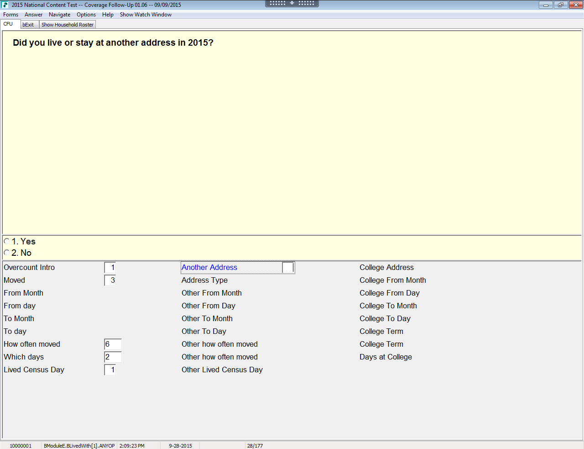Click the 'Which days' label
Viewport: 584px width, 449px height.
24,357
